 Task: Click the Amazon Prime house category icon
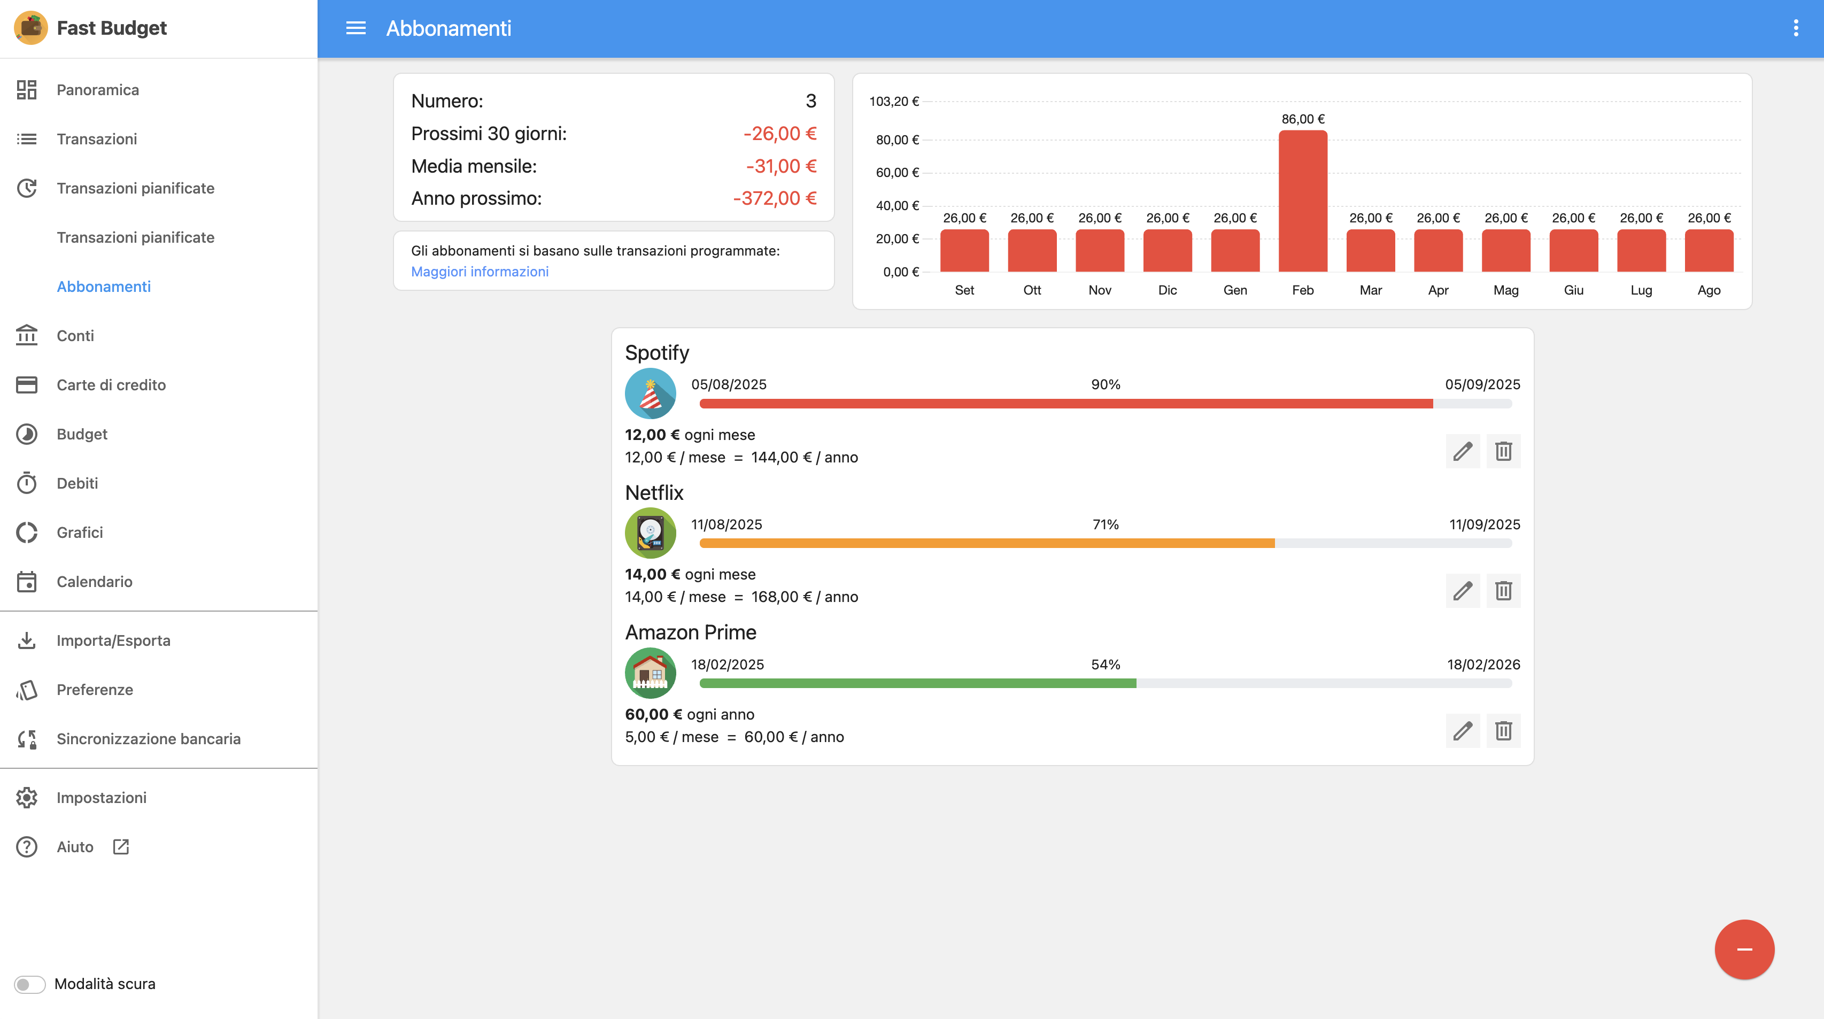650,674
